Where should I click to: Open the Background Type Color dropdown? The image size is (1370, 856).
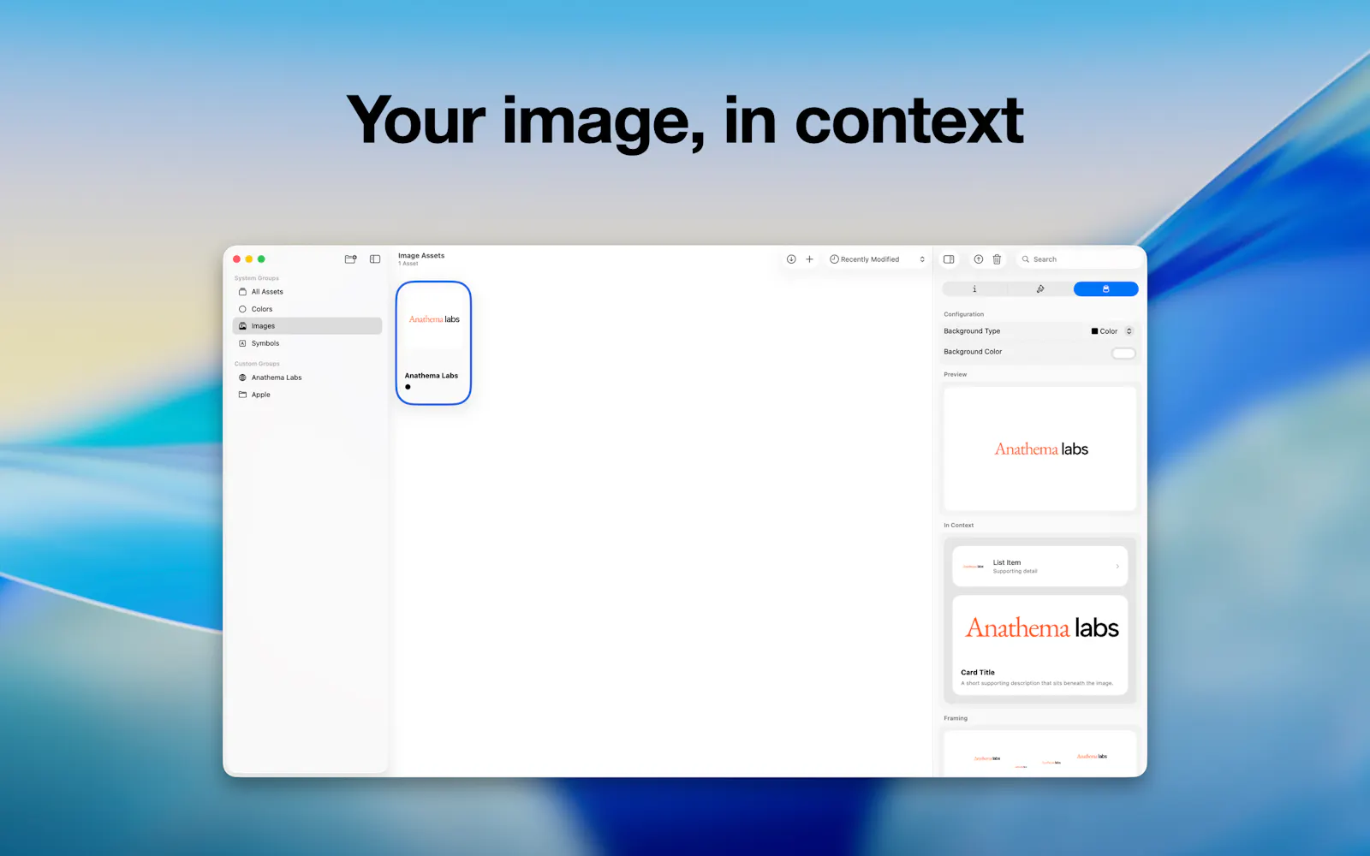tap(1111, 331)
